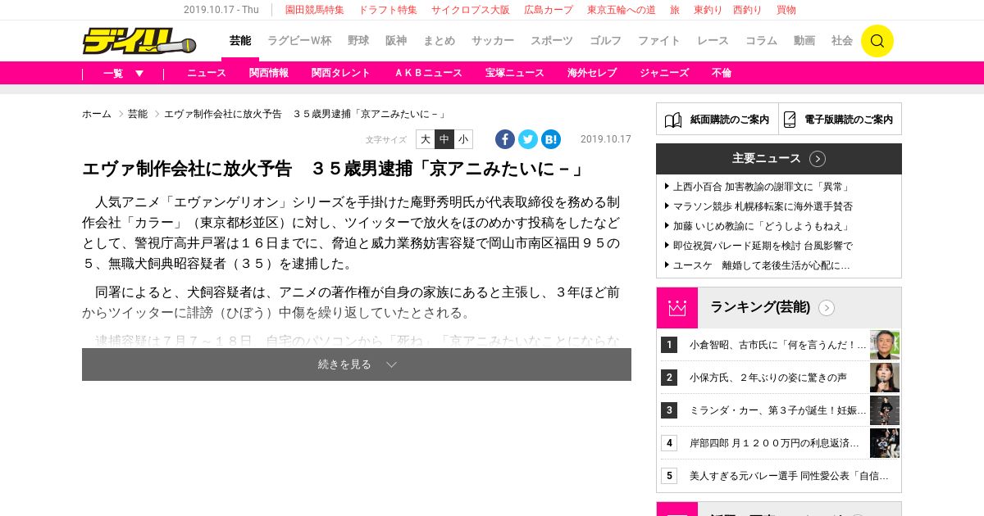Image resolution: width=984 pixels, height=516 pixels.
Task: Open the コラム tab
Action: (761, 41)
